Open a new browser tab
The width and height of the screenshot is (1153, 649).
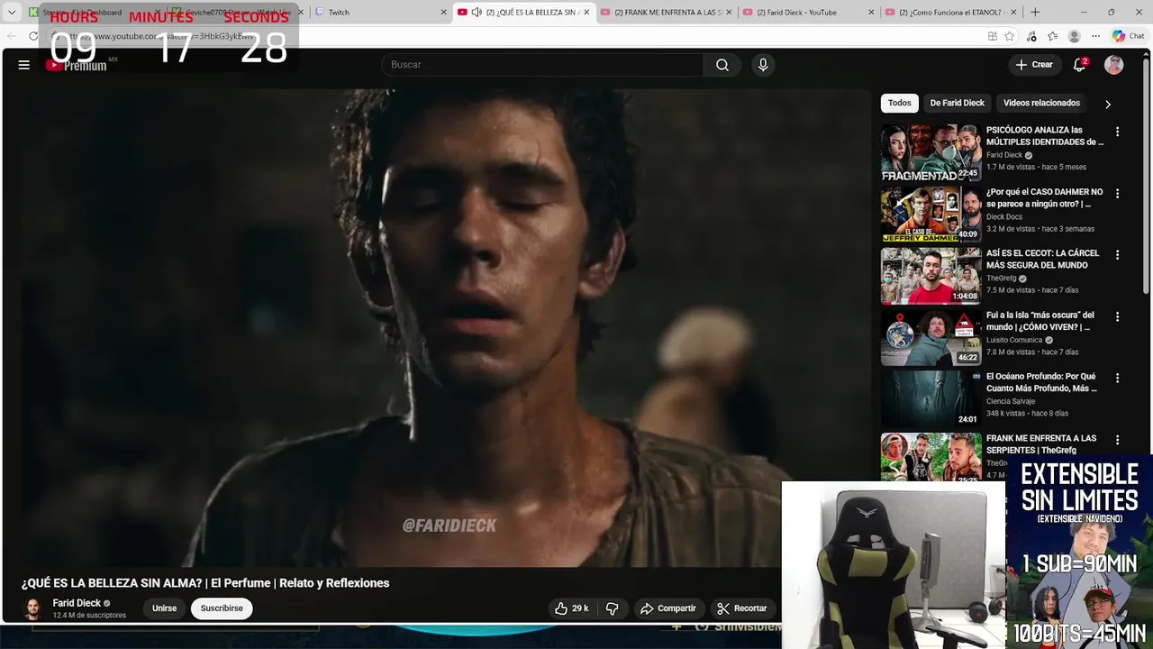(x=1034, y=13)
